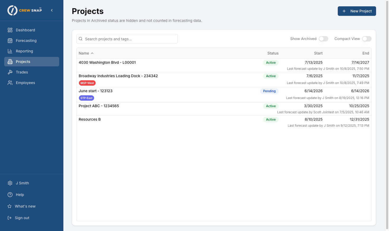Viewport: 389px width, 231px height.
Task: Click the Dashboard grid icon
Action: pos(10,30)
